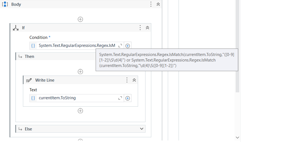Click the If activity branch icon
Screen dimensions: 301x142
[x=15, y=28]
